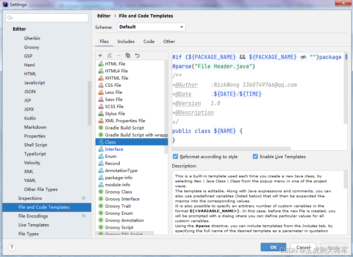This screenshot has height=257, width=353.
Task: Click the Remove Template minus icon
Action: tap(119, 55)
